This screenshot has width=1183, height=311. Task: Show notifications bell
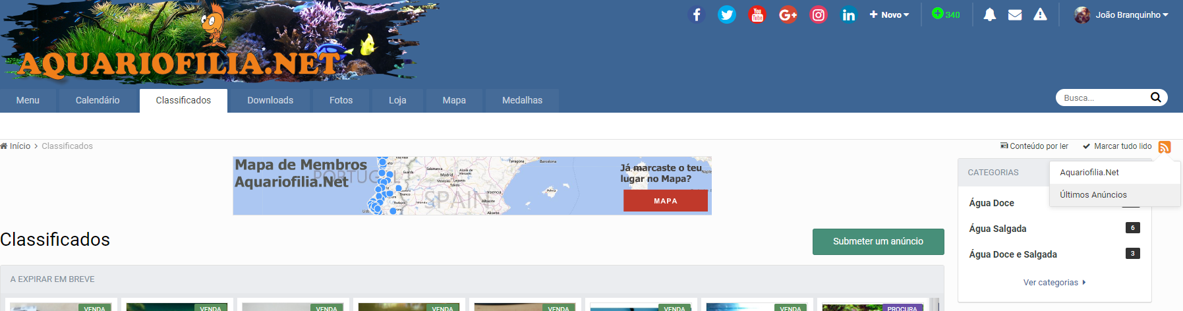[989, 14]
